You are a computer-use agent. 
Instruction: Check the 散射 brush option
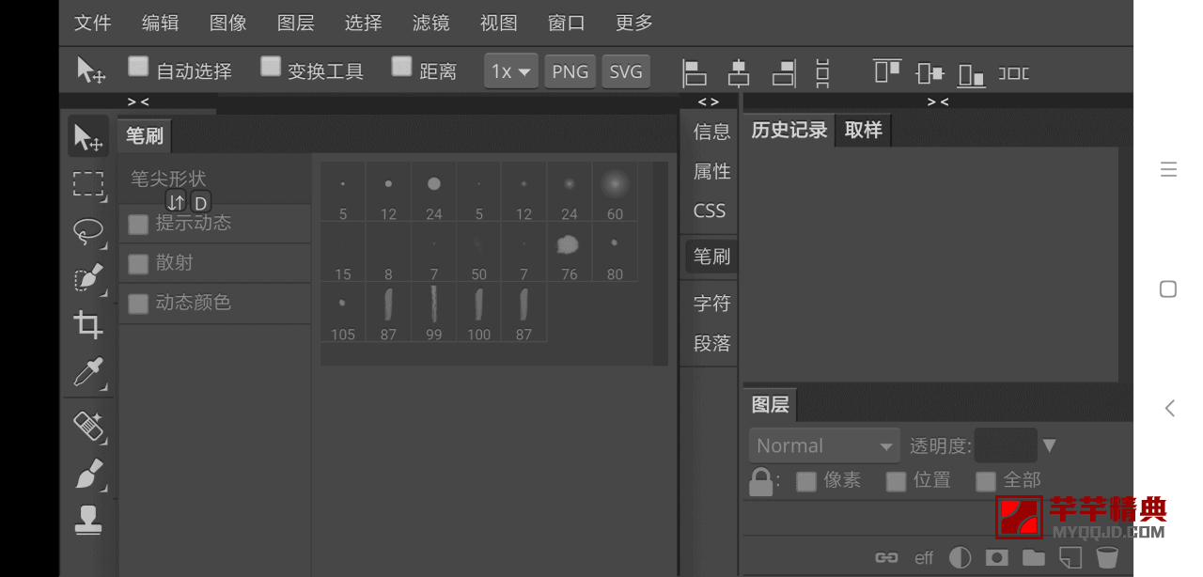click(x=138, y=263)
